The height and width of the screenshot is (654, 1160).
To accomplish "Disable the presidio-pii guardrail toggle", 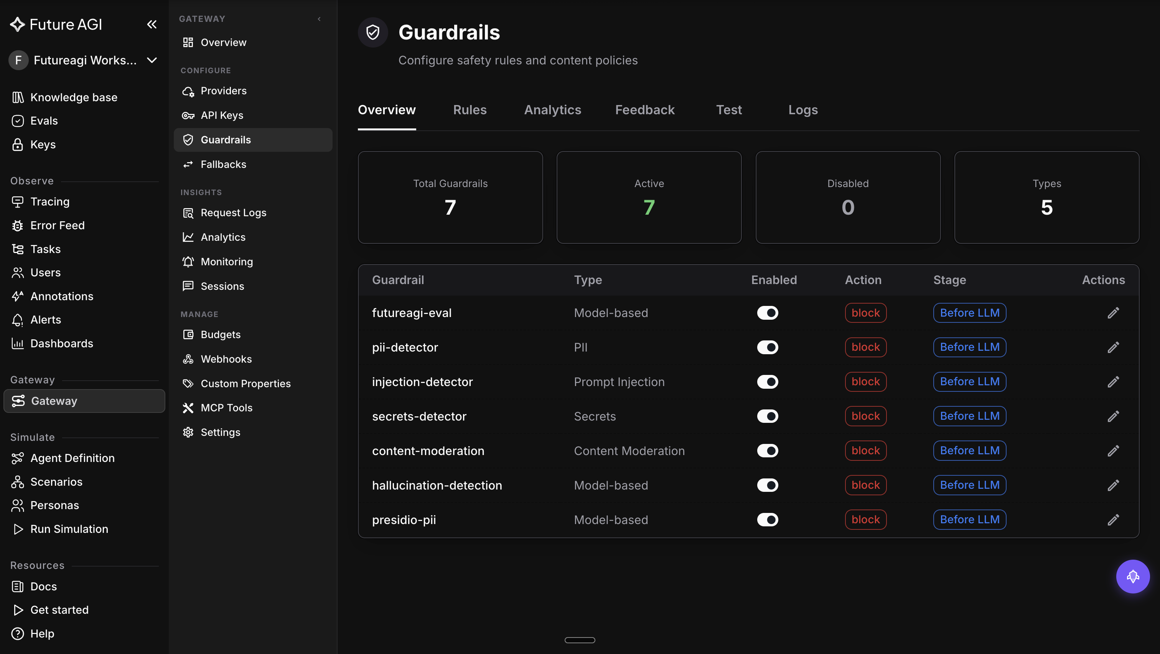I will 767,520.
